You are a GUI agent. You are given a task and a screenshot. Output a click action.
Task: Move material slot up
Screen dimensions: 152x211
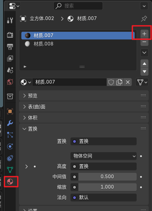(x=144, y=64)
